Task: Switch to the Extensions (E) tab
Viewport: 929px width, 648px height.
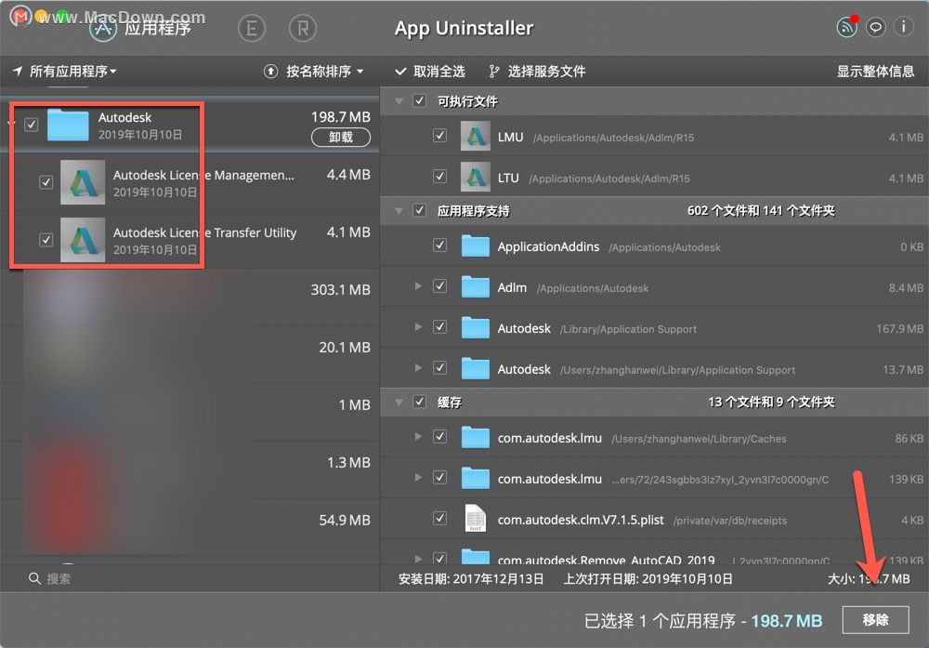Action: point(251,28)
